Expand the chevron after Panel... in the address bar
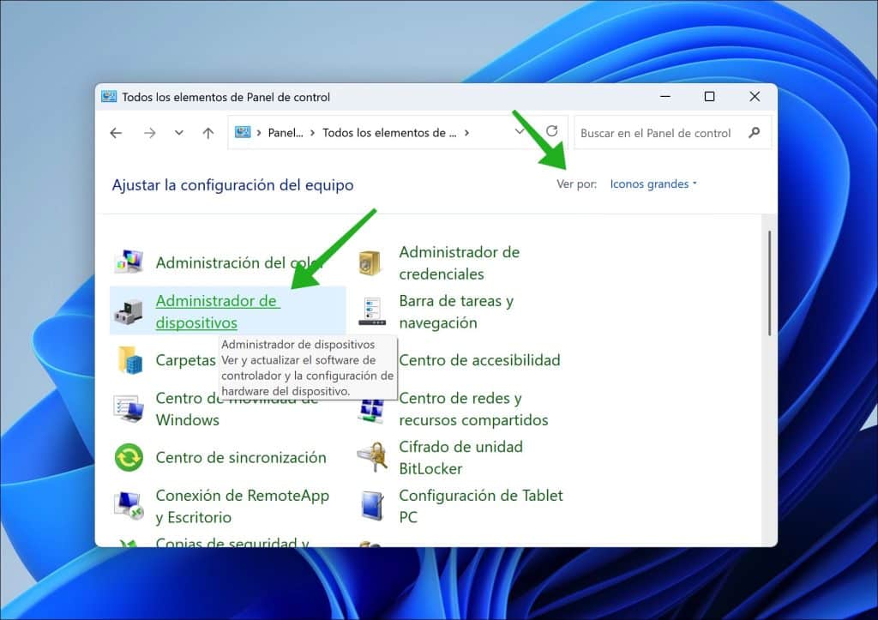 [312, 133]
